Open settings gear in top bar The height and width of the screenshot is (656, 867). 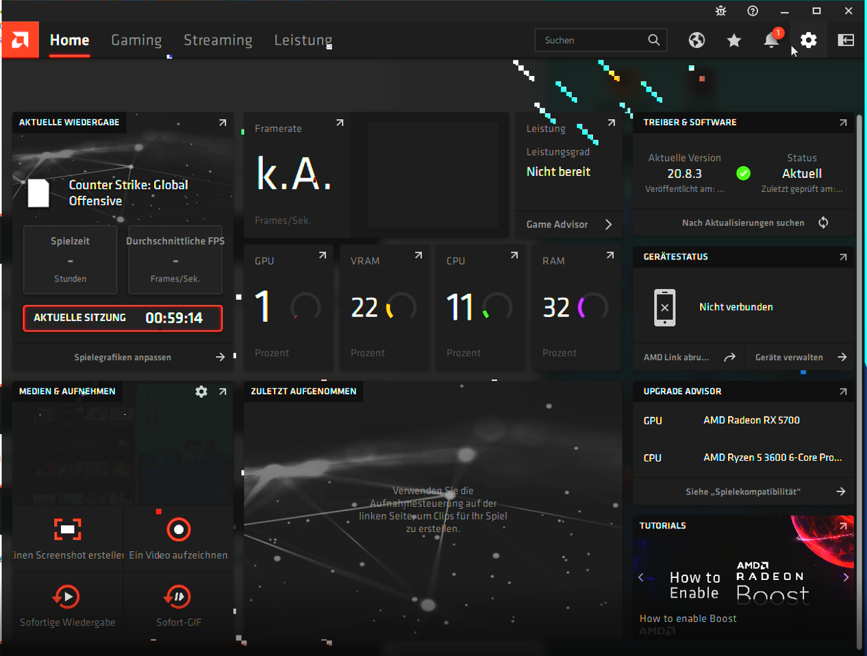coord(809,40)
